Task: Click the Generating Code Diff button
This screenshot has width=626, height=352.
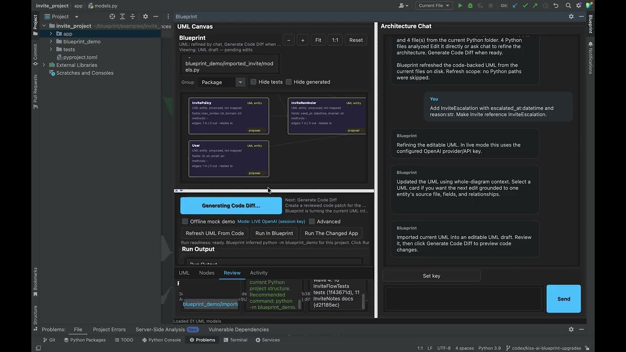Action: click(231, 206)
